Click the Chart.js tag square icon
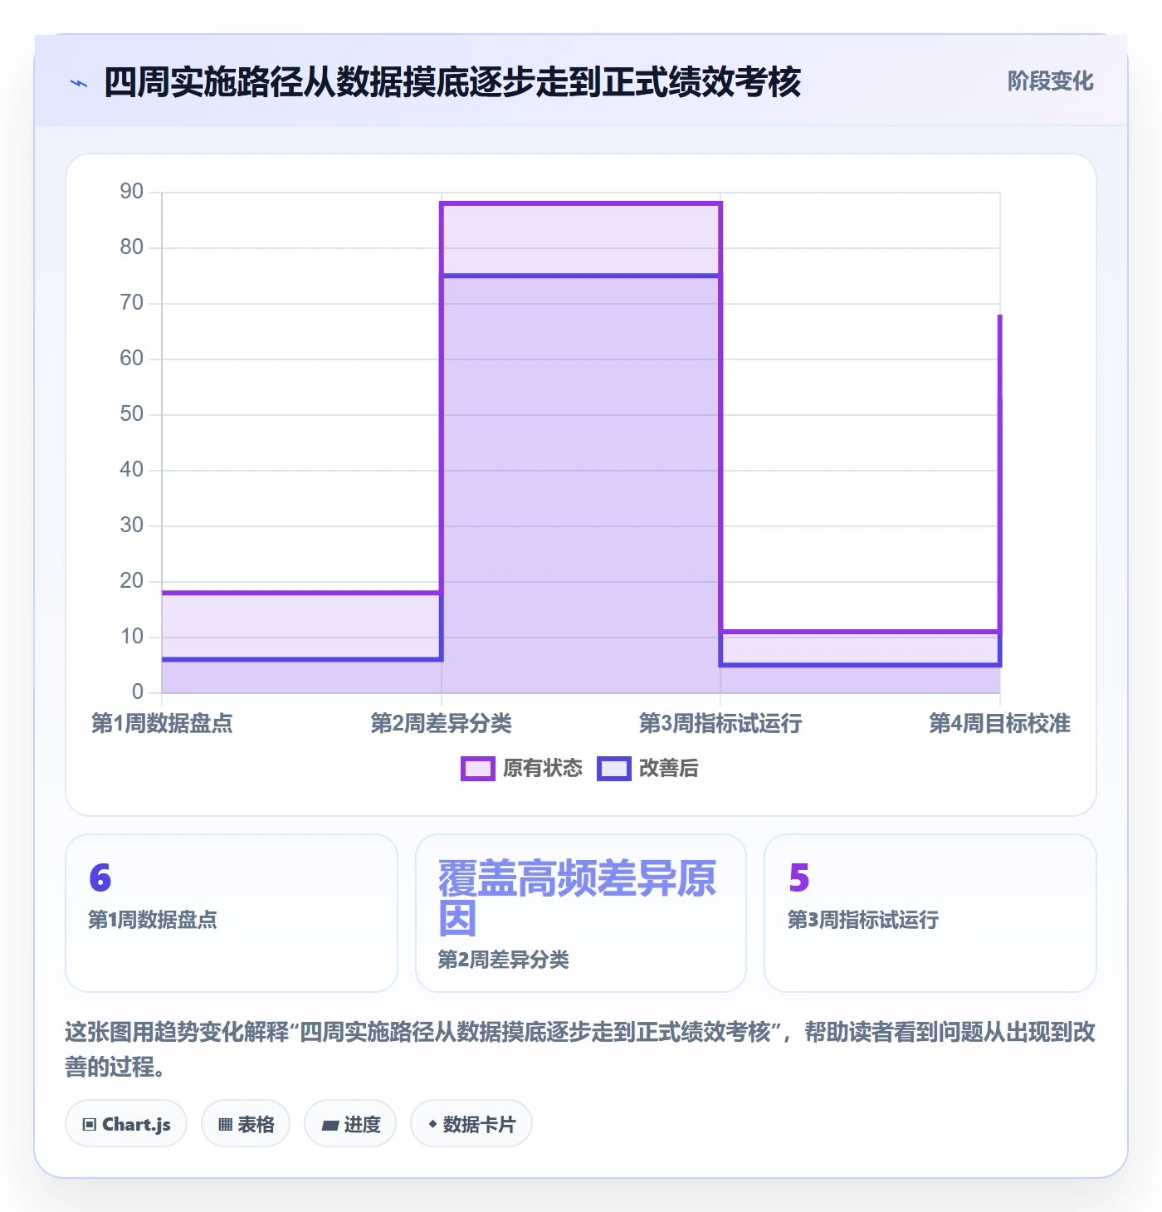 click(90, 1125)
